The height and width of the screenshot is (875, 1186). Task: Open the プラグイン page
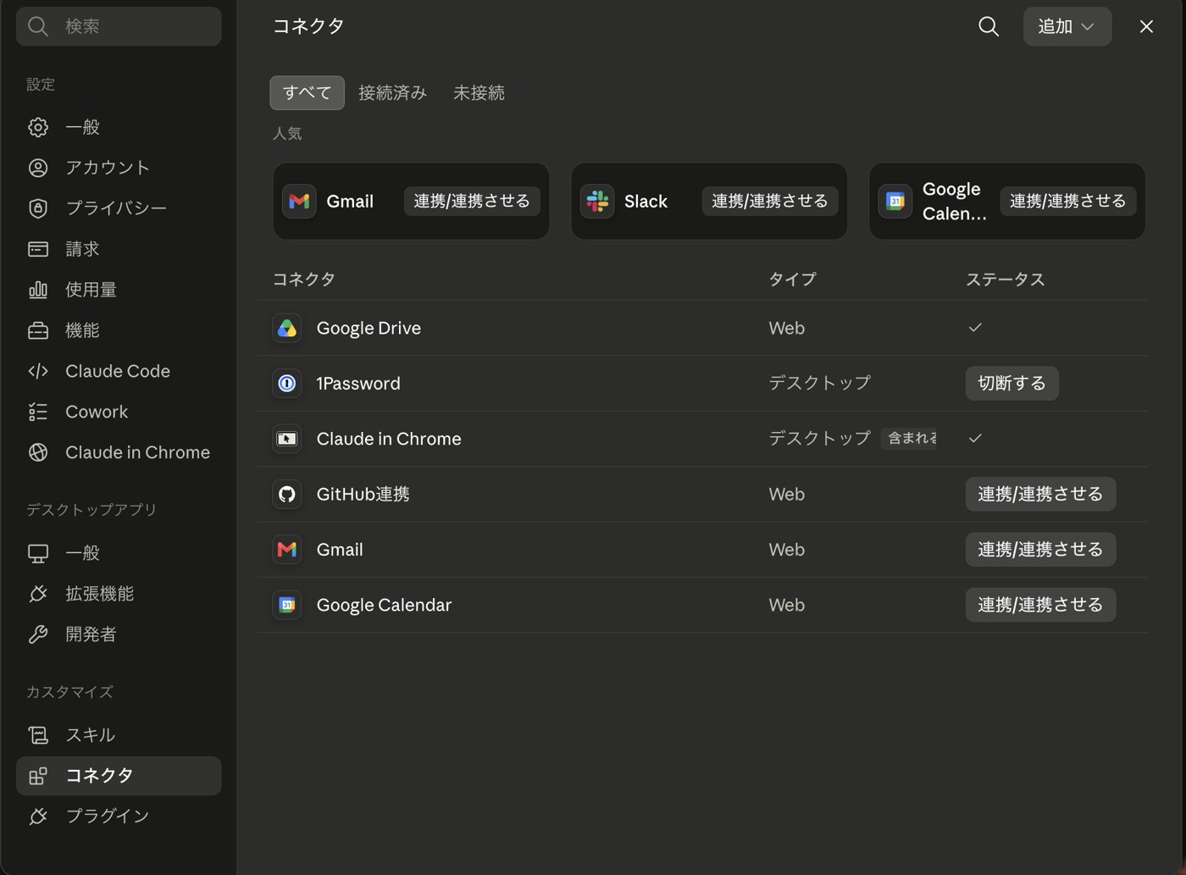click(119, 817)
